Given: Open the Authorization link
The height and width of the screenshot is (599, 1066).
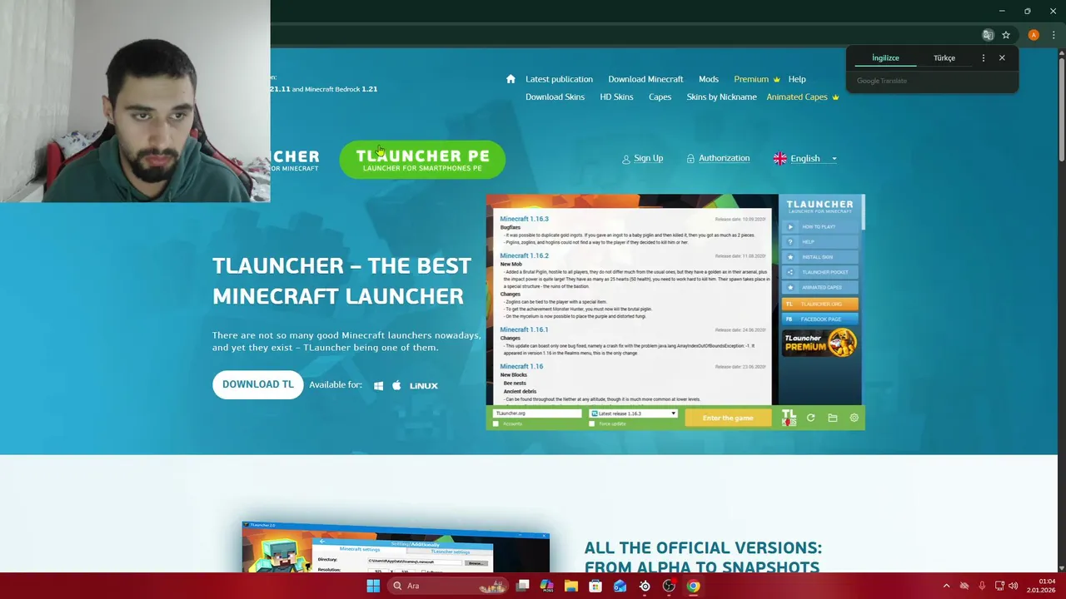Looking at the screenshot, I should (718, 158).
